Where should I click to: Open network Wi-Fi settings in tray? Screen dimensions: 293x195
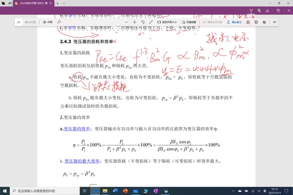[x=253, y=191]
